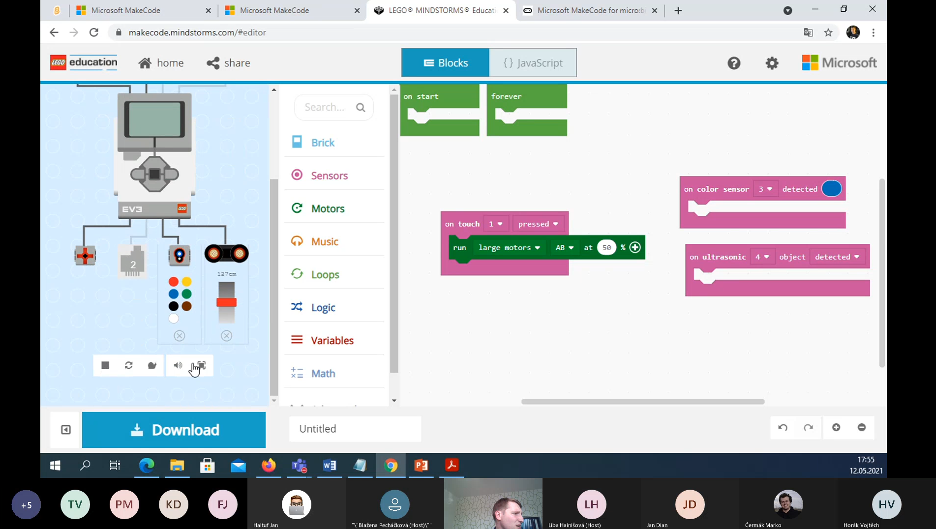
Task: Click ultrasonic distance slider handle
Action: tap(227, 302)
